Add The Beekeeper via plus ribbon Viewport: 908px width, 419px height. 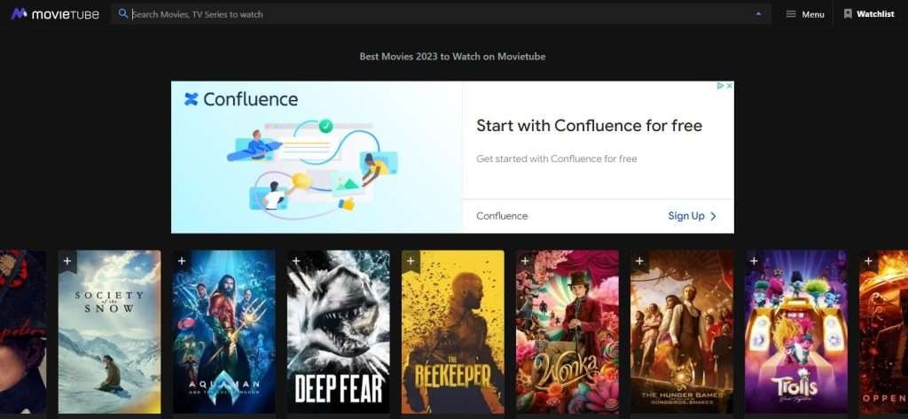pyautogui.click(x=411, y=261)
